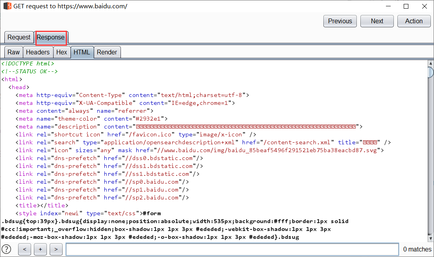The width and height of the screenshot is (434, 257).
Task: Switch to the Raw view tab
Action: pyautogui.click(x=13, y=52)
